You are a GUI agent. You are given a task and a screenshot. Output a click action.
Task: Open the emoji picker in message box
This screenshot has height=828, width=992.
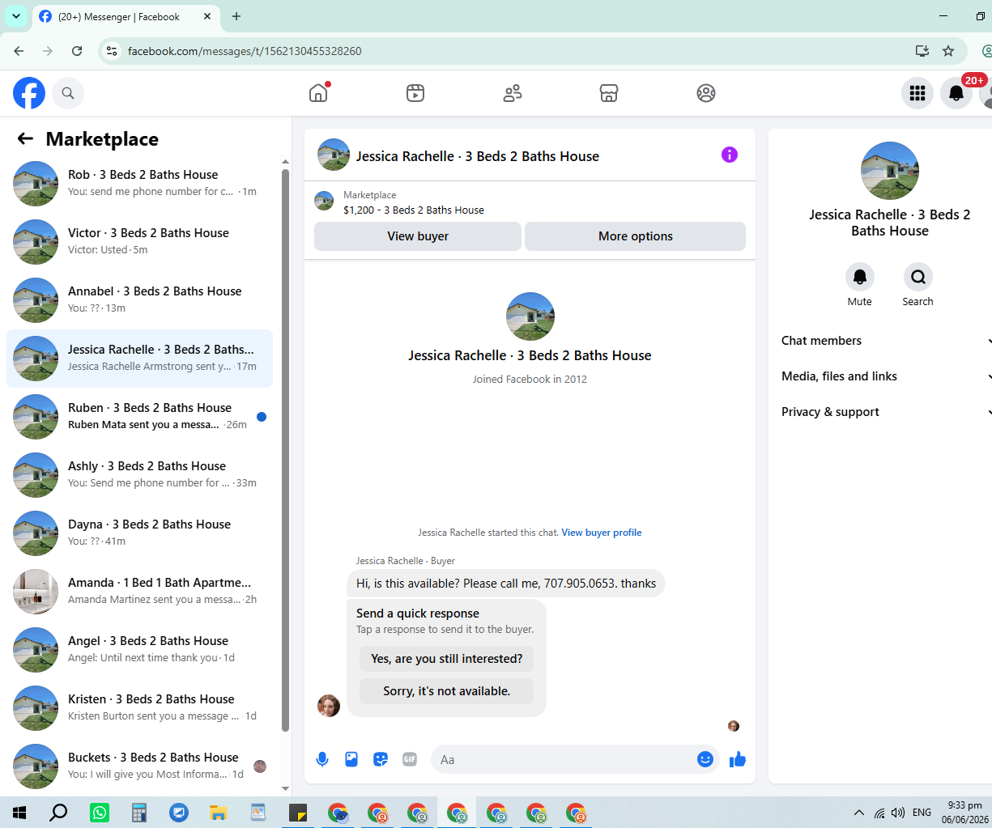click(x=705, y=759)
